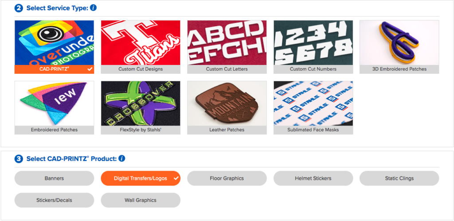Choose Static Clings product option

pos(399,178)
